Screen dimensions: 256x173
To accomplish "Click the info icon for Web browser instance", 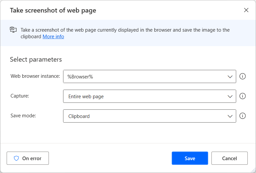I will 242,76.
